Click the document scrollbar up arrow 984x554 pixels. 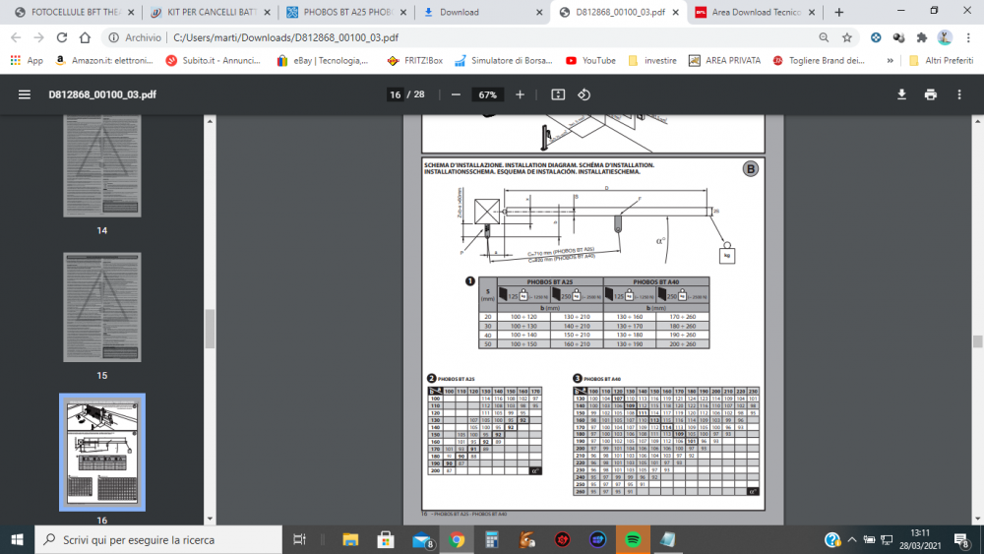click(x=978, y=120)
